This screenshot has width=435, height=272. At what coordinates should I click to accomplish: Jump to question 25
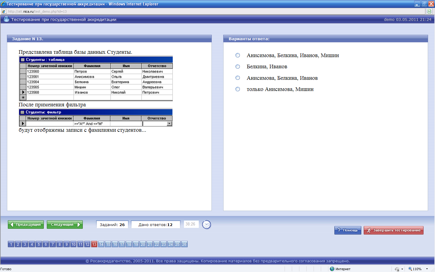[x=177, y=244]
